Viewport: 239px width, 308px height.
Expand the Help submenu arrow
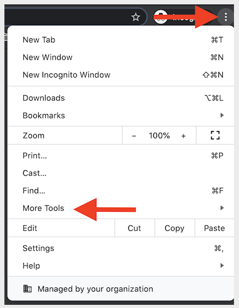point(222,265)
